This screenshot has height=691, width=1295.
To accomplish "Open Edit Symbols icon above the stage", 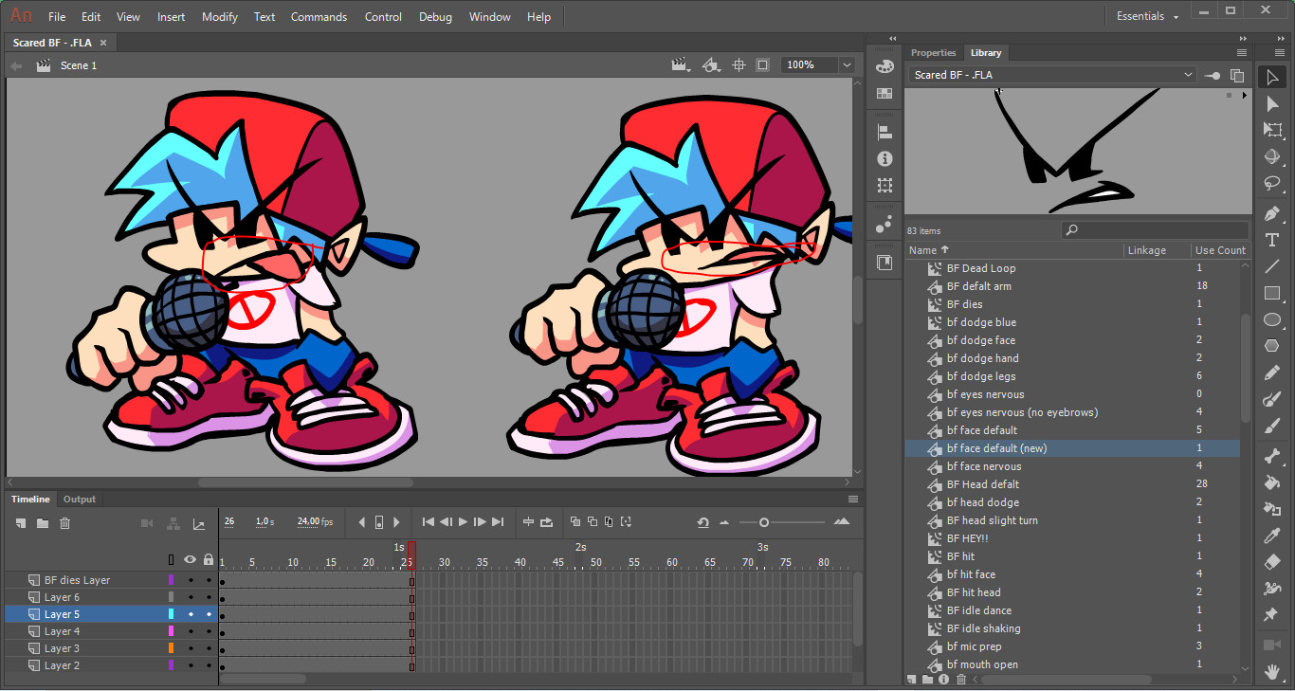I will click(711, 65).
